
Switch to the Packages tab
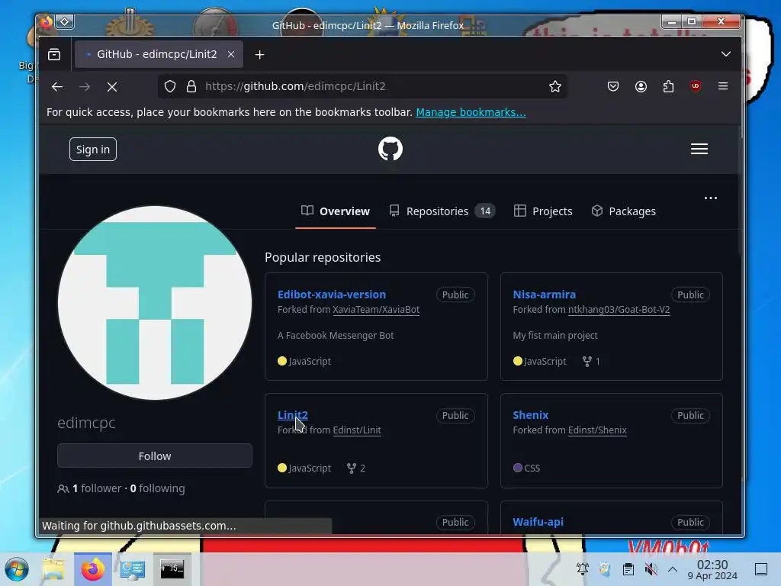tap(623, 211)
